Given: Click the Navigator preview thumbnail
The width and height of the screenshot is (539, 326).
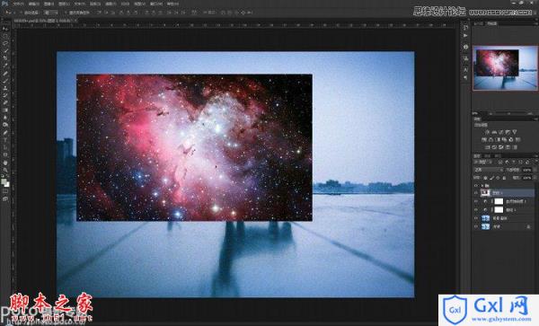Looking at the screenshot, I should 505,68.
